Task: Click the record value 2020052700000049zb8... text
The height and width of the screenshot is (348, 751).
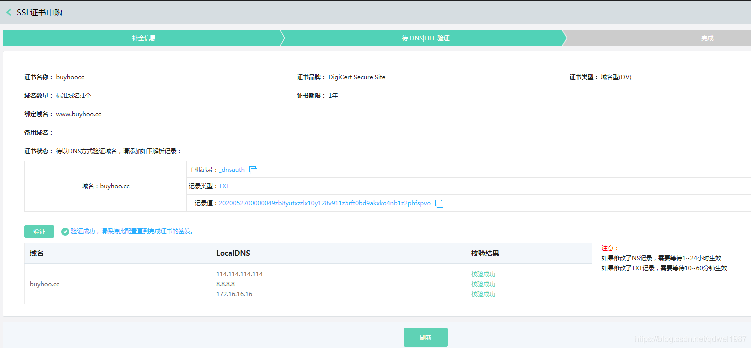Action: [x=324, y=203]
